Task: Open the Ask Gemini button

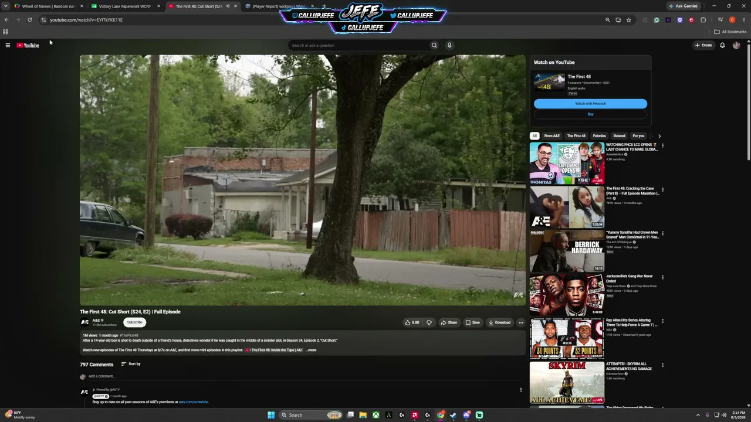Action: [684, 6]
